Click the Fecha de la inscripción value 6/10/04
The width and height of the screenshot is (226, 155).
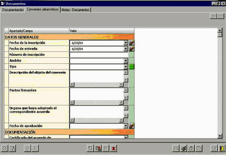(77, 43)
